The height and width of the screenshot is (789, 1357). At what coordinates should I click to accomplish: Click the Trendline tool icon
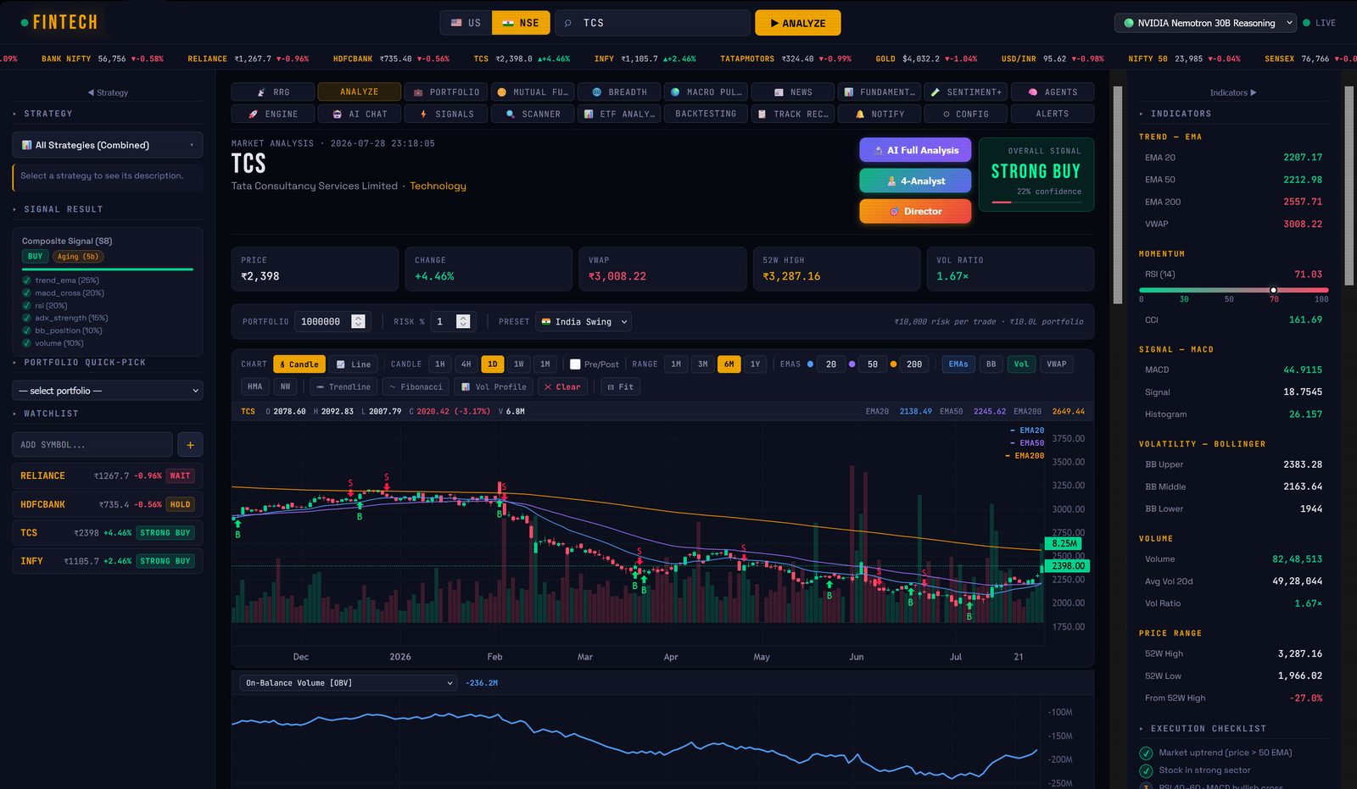click(x=320, y=386)
